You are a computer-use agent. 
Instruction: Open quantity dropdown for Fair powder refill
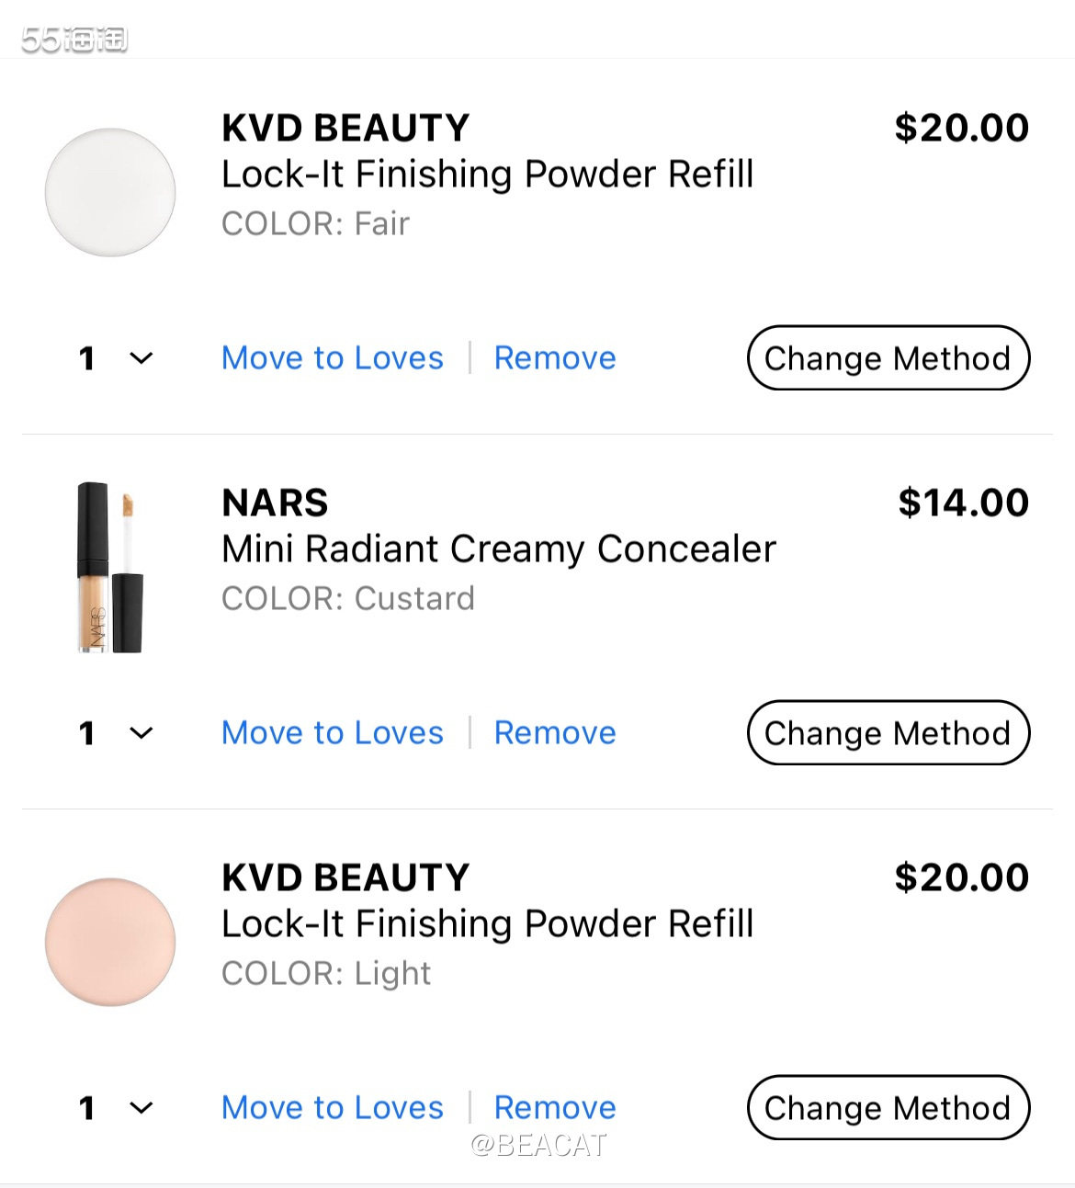pos(116,358)
